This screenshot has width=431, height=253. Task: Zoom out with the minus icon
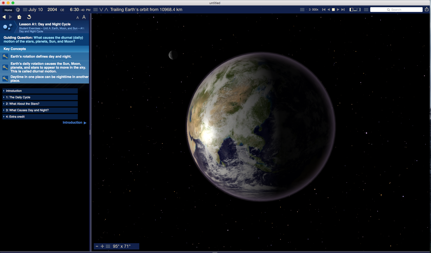coord(97,246)
